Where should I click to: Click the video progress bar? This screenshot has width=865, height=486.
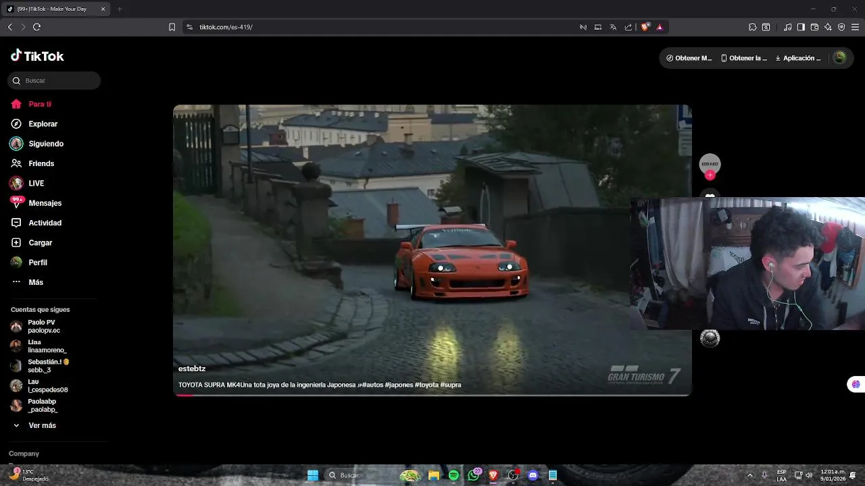(432, 395)
